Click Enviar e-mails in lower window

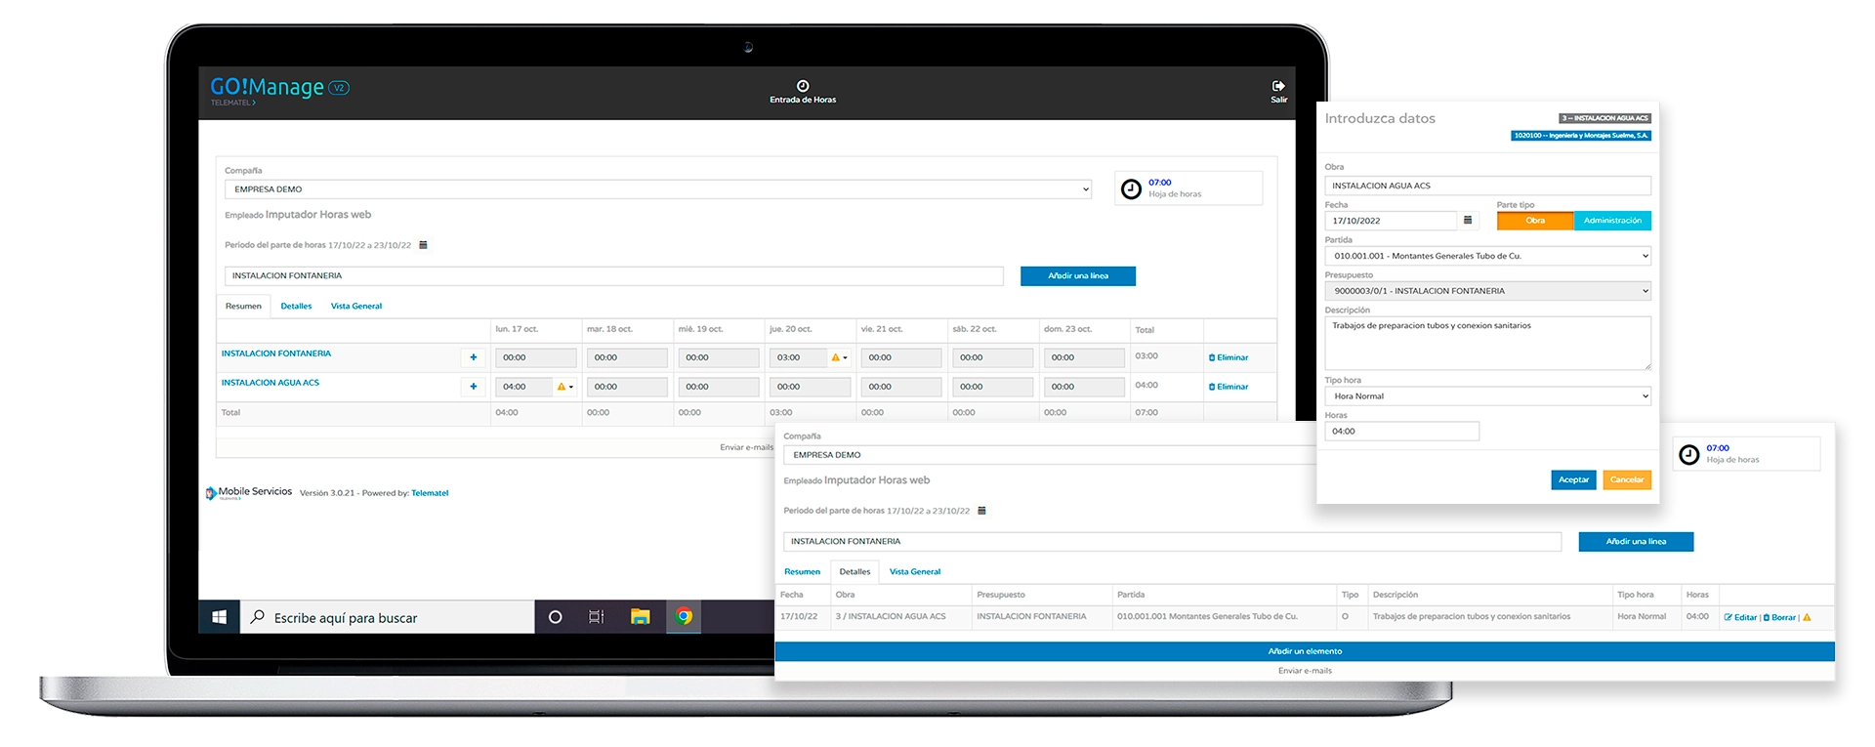(1305, 671)
